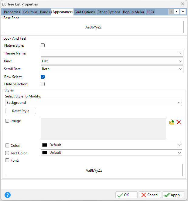Open the Select Style To Modify dropdown
Image resolution: width=188 pixels, height=201 pixels.
pyautogui.click(x=94, y=103)
